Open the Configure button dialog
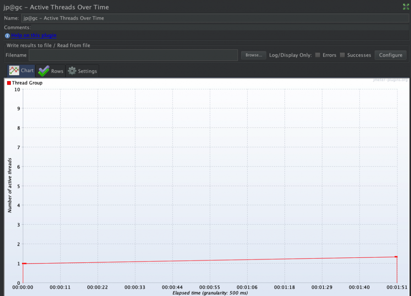This screenshot has height=296, width=411. (390, 55)
